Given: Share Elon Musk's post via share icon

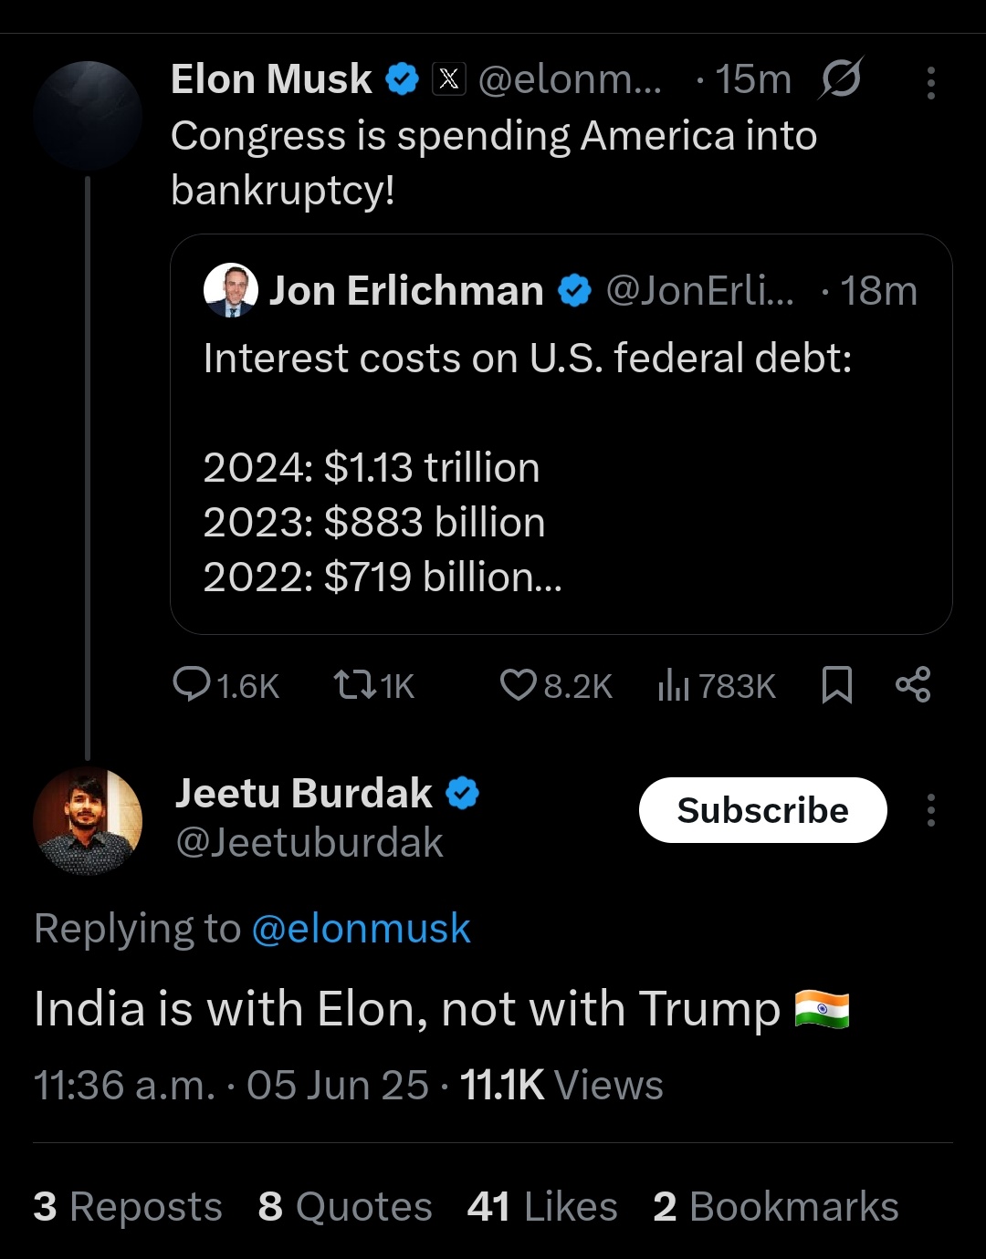Looking at the screenshot, I should 913,684.
